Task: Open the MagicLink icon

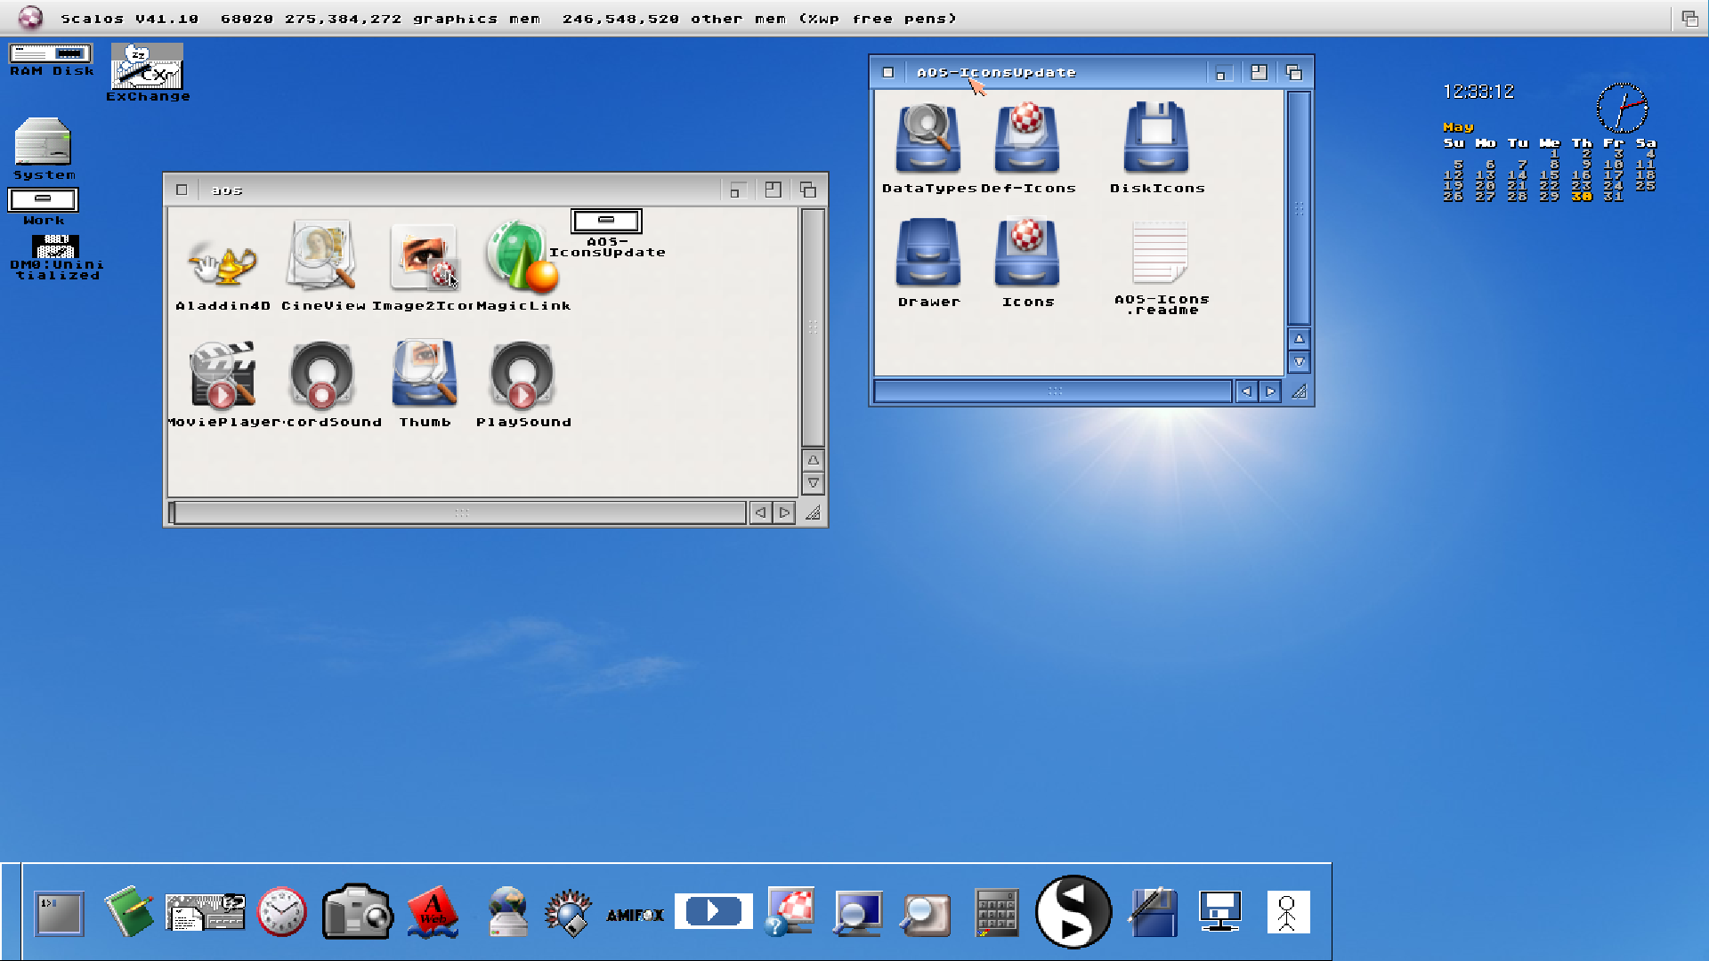Action: click(522, 258)
